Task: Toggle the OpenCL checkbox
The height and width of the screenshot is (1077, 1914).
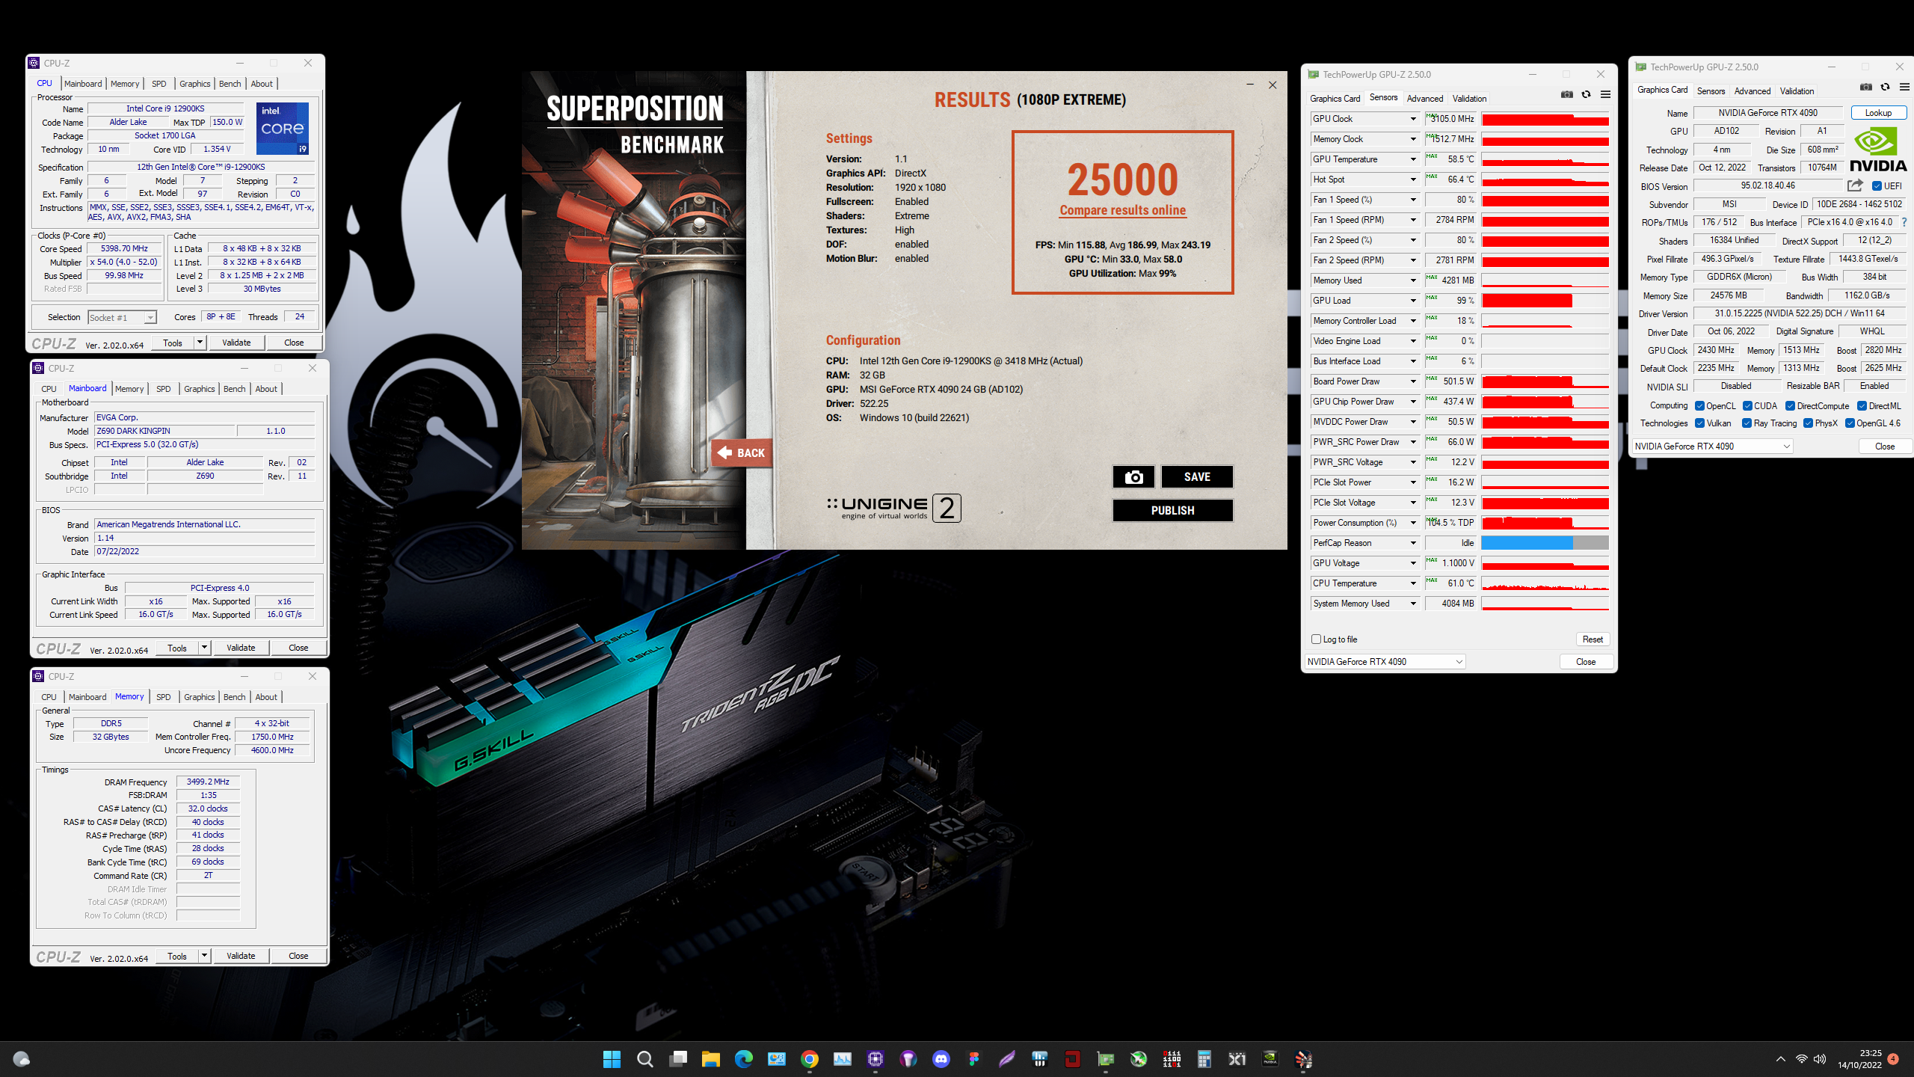Action: point(1699,406)
